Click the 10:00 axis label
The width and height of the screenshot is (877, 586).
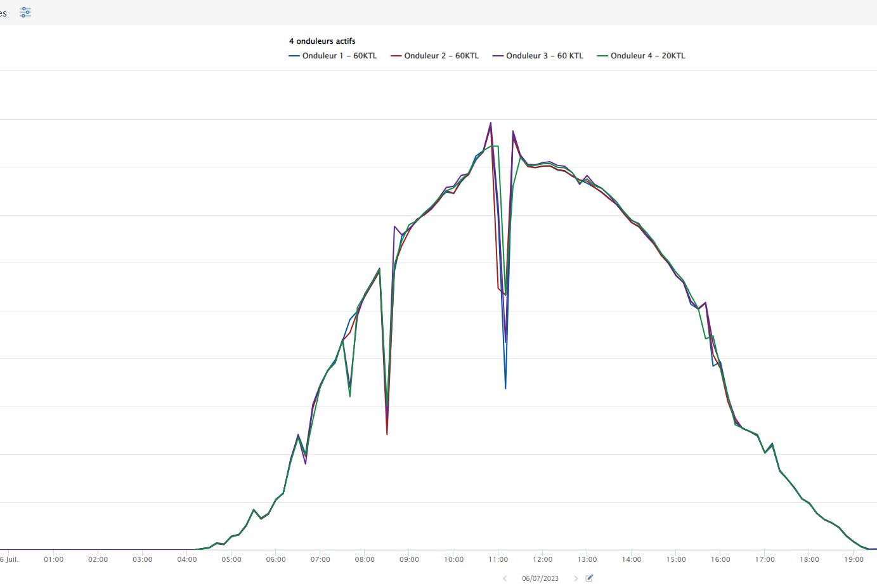[453, 559]
